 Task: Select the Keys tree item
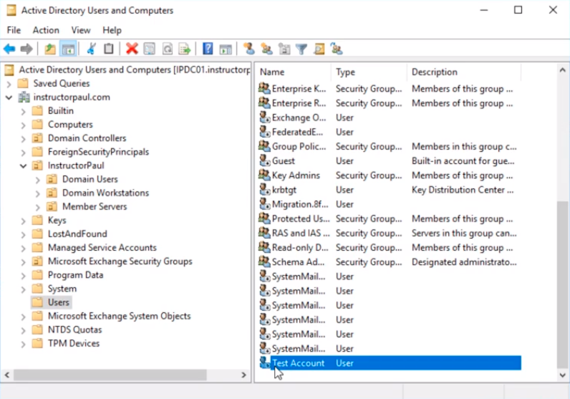coord(57,220)
